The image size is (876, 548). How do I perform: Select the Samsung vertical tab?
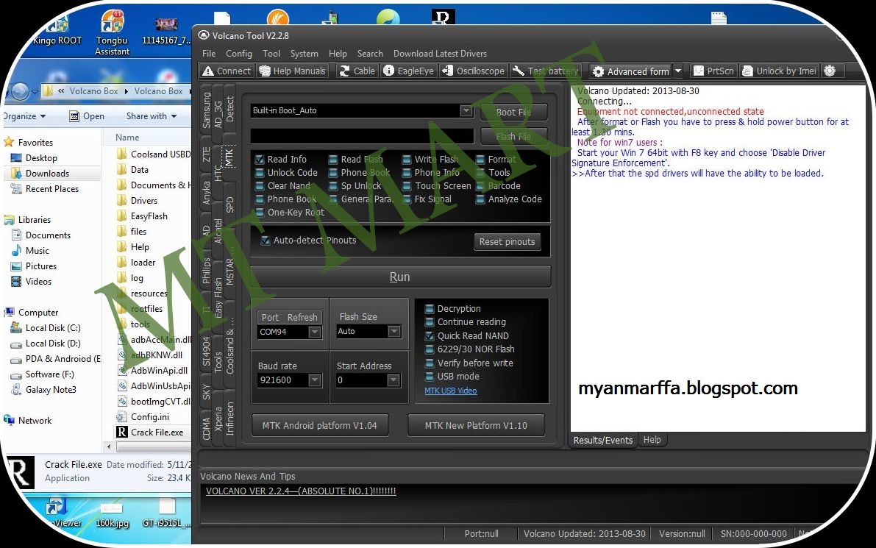tap(206, 110)
